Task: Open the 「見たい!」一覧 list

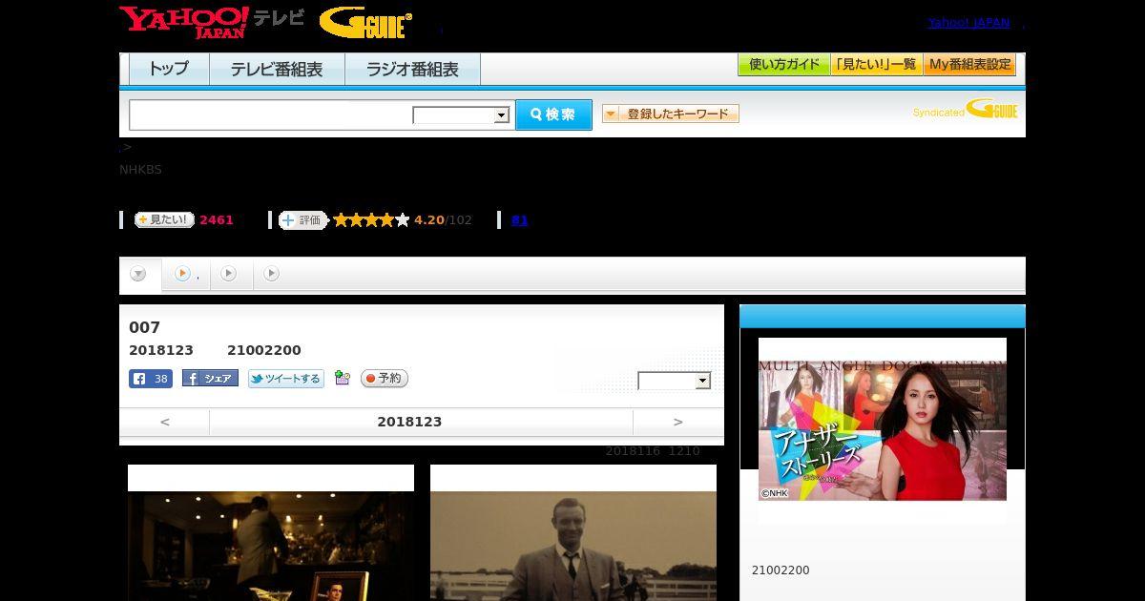Action: click(877, 65)
